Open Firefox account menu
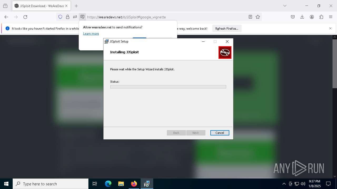This screenshot has height=189, width=337. 312,17
